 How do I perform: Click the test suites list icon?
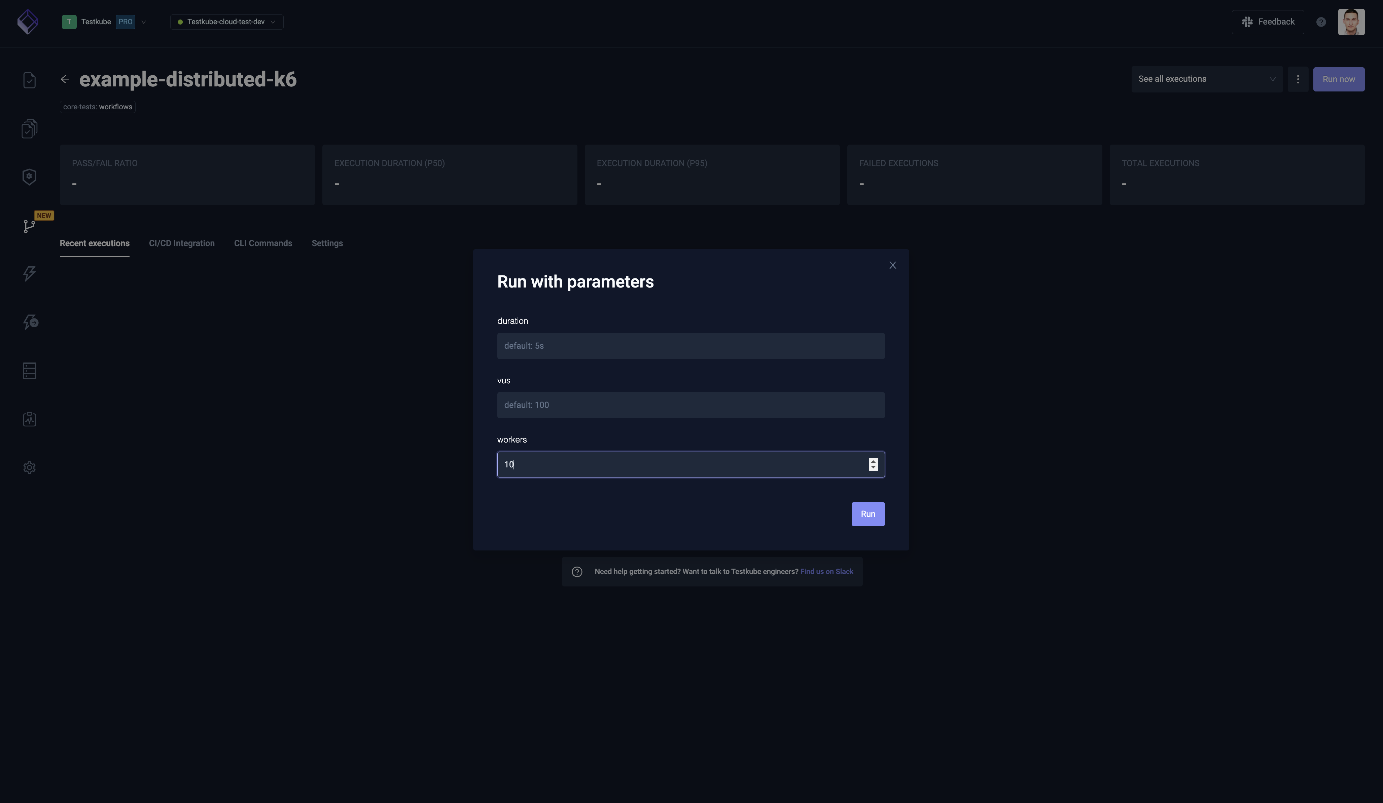pyautogui.click(x=28, y=129)
